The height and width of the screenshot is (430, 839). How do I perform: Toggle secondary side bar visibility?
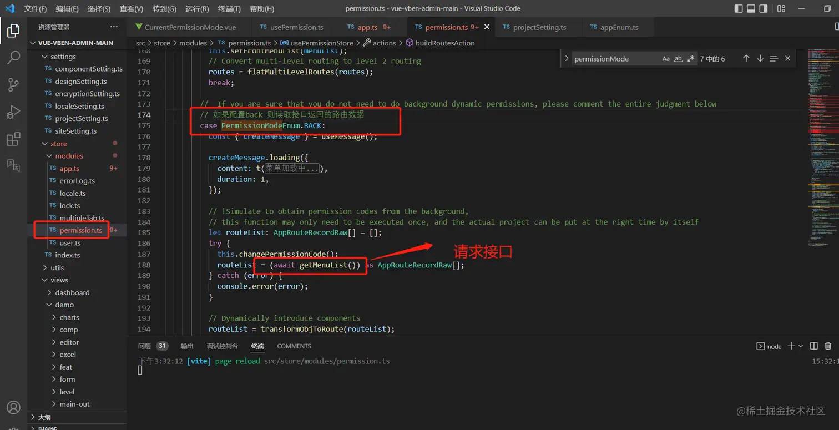(x=764, y=8)
